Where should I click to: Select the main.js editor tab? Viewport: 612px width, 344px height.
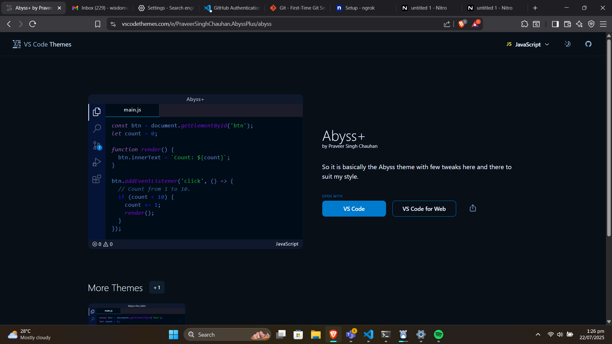[x=132, y=110]
